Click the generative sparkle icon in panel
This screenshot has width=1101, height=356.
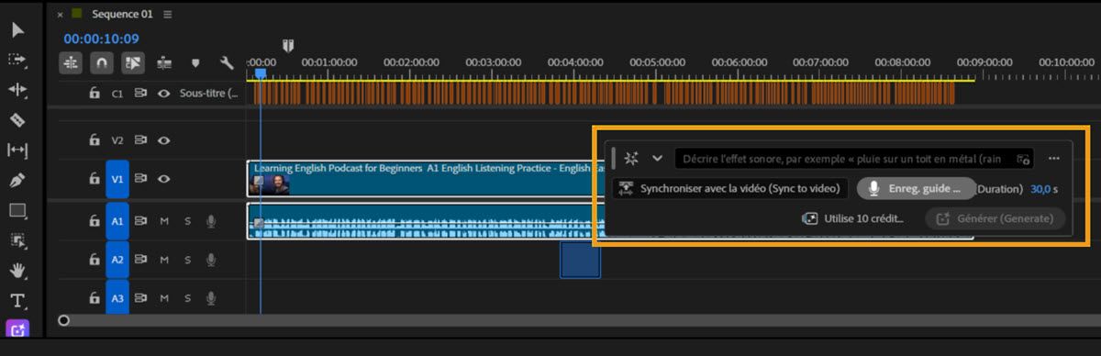631,158
